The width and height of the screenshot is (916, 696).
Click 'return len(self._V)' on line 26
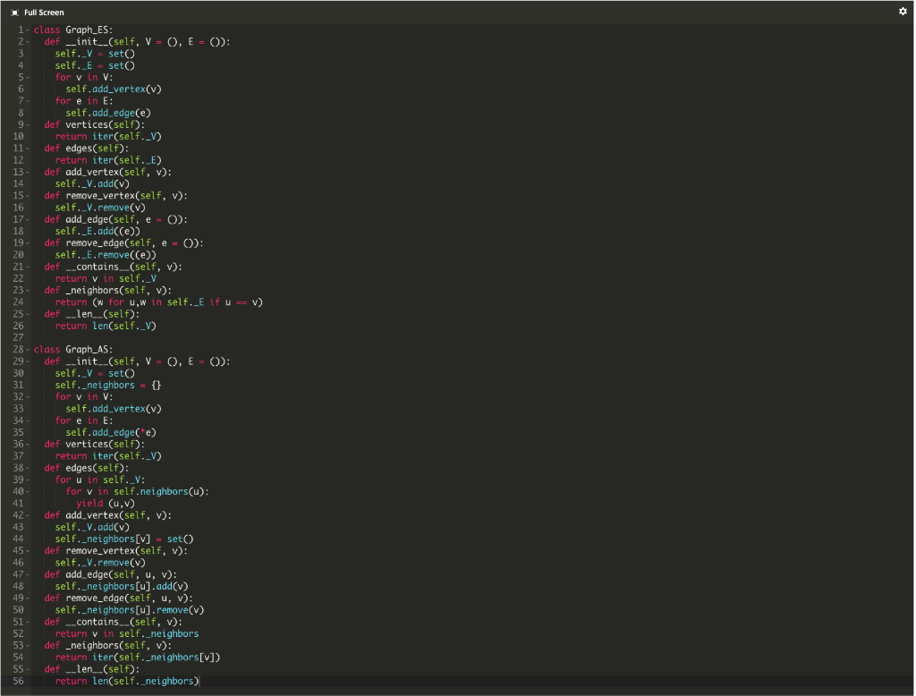[x=106, y=327]
